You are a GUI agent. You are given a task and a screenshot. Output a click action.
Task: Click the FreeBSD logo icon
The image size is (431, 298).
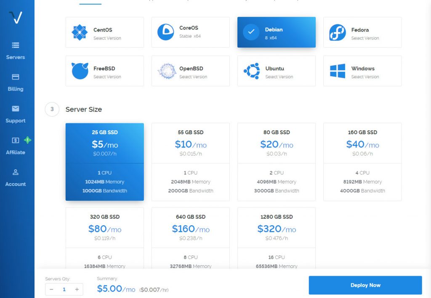pyautogui.click(x=80, y=71)
